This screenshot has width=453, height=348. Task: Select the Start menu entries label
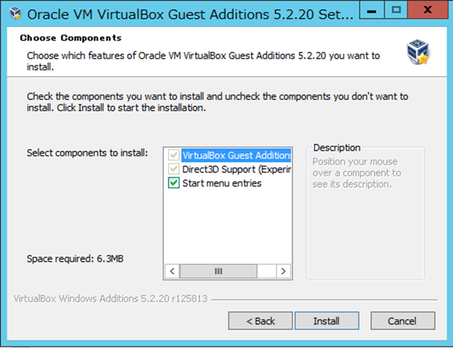[222, 183]
